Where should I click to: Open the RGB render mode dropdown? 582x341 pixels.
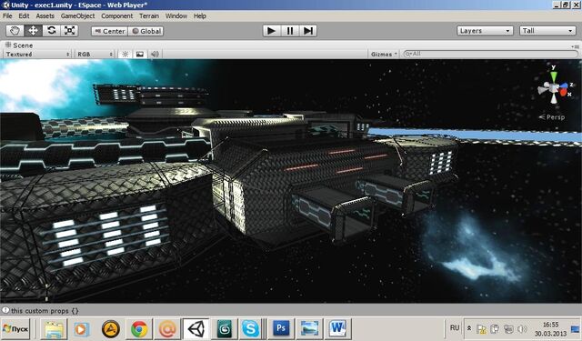[x=95, y=55]
